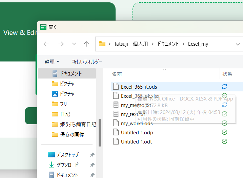Click file icon of Untitled 1.odt
The width and height of the screenshot is (243, 178).
116,141
